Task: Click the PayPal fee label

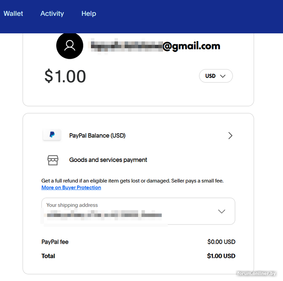Action: [55, 242]
